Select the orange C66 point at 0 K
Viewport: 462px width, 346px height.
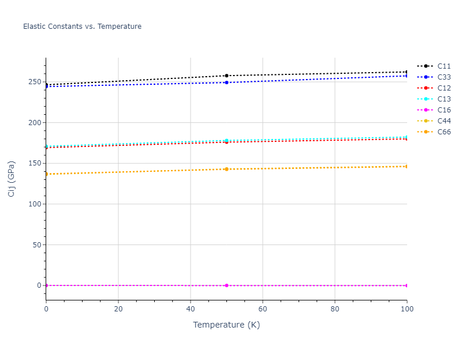click(46, 174)
